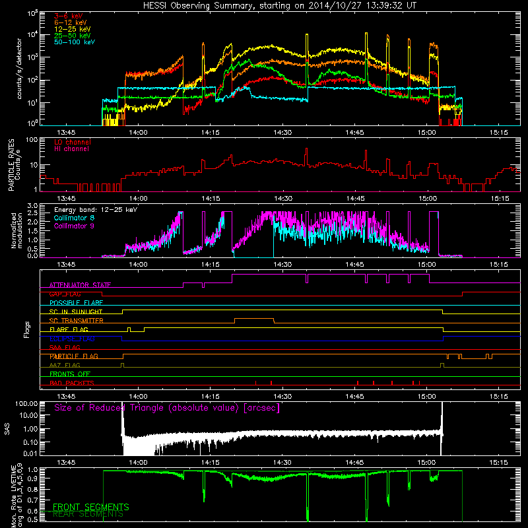528x528 pixels.
Task: Click the HESSI Observing Summary plot title
Action: point(279,6)
